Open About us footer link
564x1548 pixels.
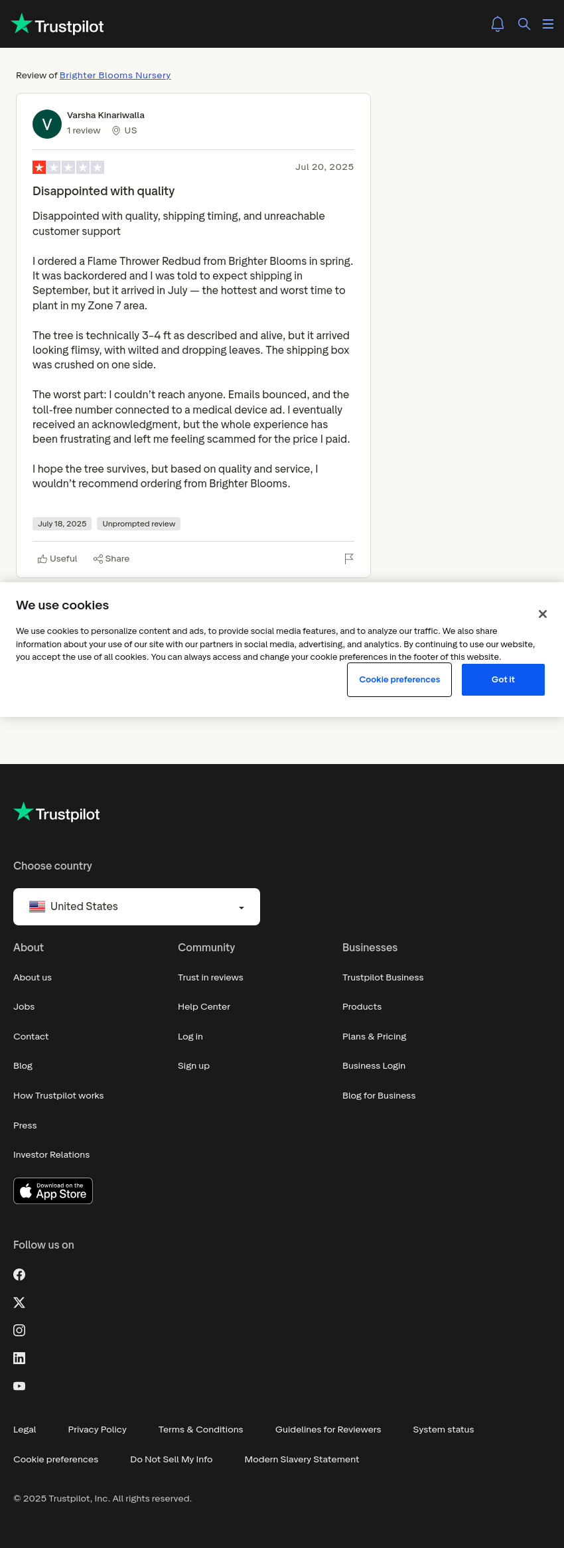[33, 978]
